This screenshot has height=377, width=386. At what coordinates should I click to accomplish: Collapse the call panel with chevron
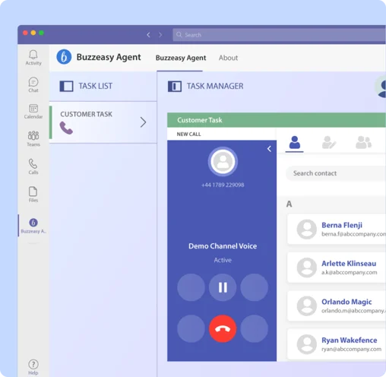(269, 149)
